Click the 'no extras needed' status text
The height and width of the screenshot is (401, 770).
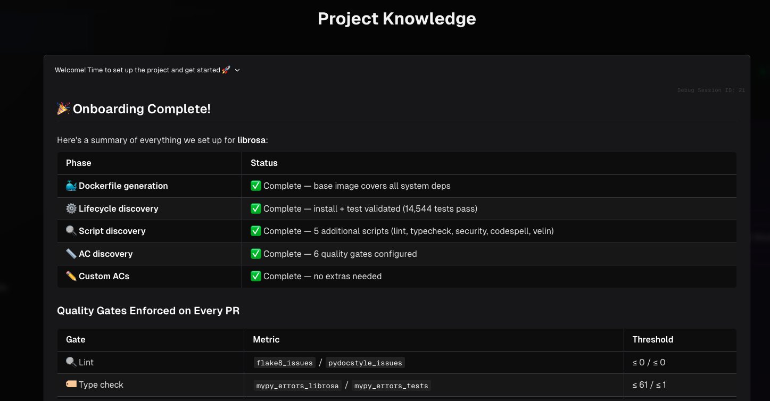click(348, 277)
